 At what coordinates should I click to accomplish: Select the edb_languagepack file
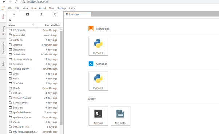coord(33,131)
